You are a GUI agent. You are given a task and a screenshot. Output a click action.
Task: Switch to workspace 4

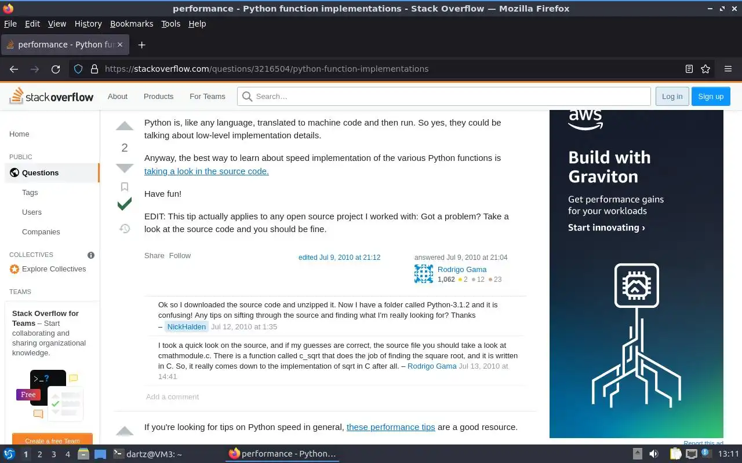68,454
